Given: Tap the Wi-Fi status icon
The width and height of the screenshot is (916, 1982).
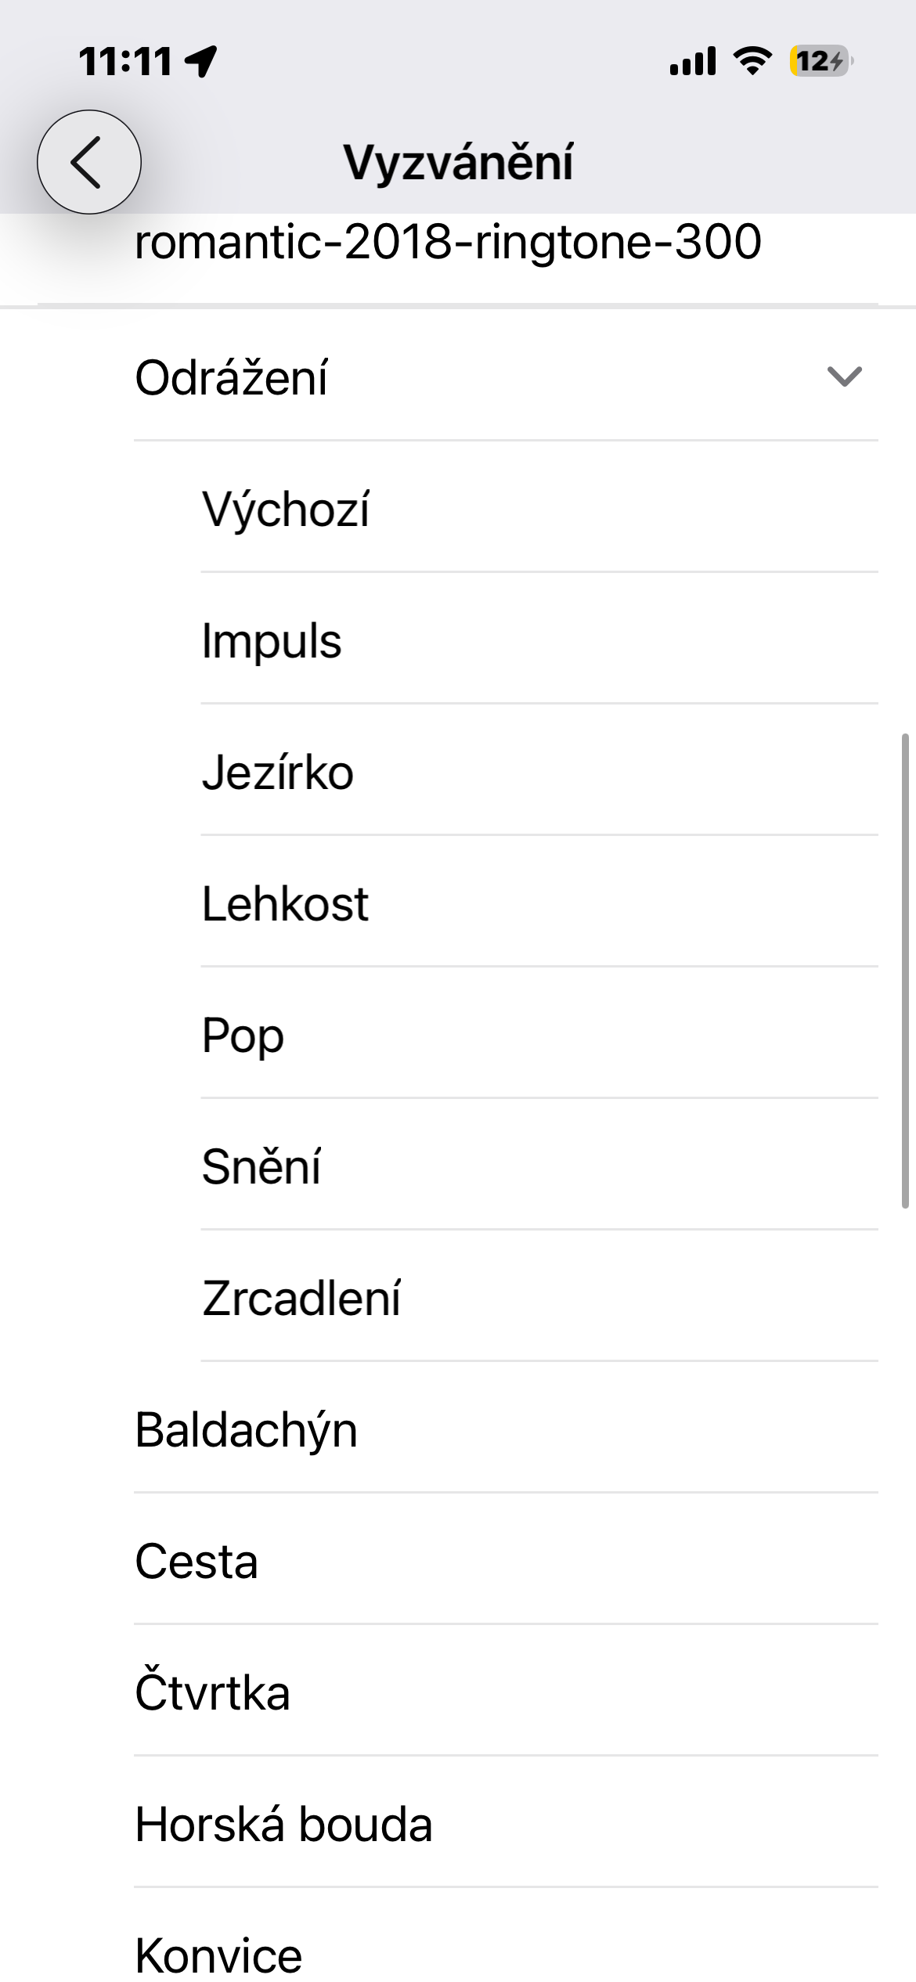Looking at the screenshot, I should click(x=752, y=60).
